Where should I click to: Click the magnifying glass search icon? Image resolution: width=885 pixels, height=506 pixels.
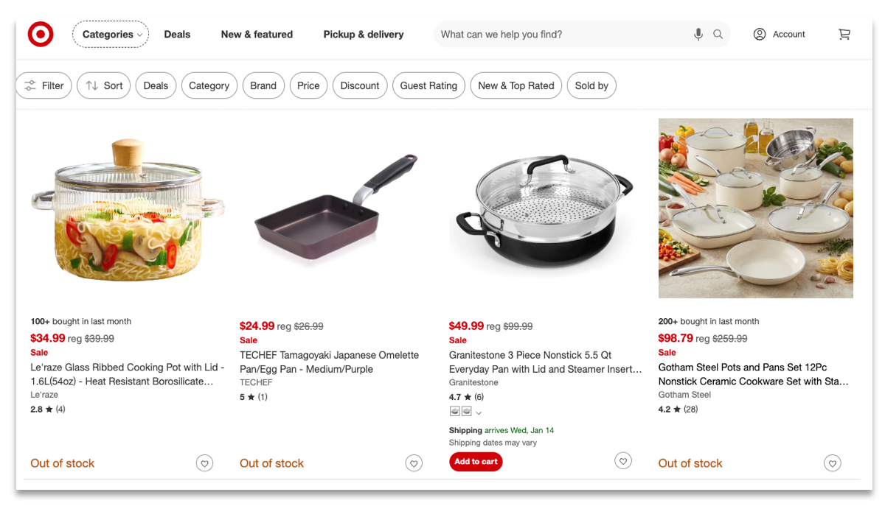[x=718, y=35]
